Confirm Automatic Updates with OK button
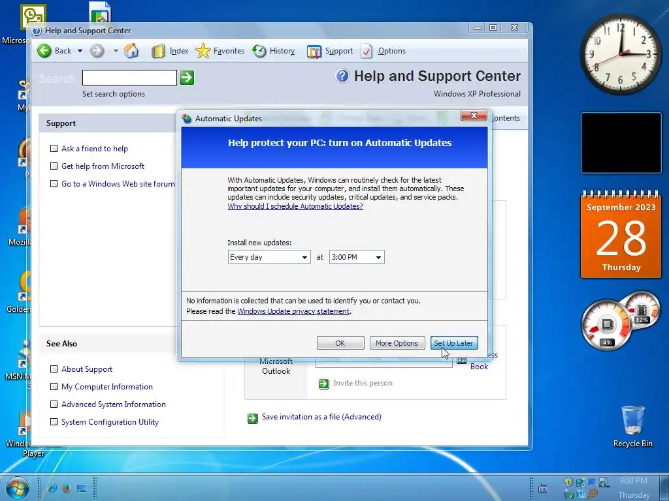Screen dimensions: 669x501 [340, 343]
